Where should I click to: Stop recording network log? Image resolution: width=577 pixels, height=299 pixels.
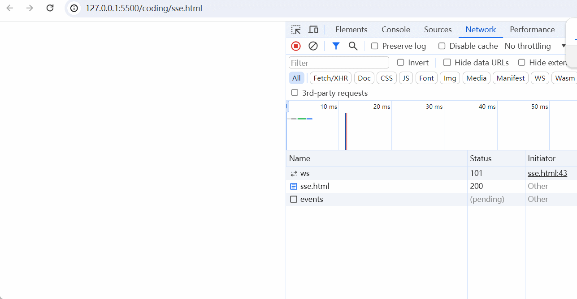tap(296, 46)
